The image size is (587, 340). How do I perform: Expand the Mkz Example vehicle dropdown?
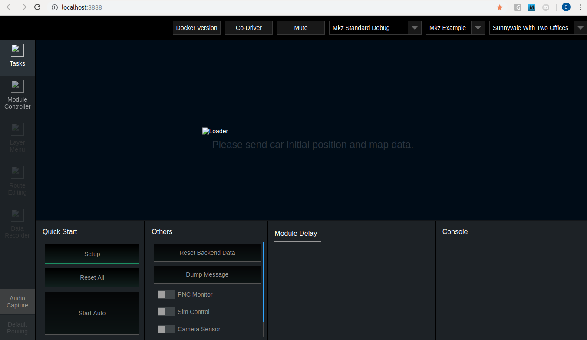click(455, 28)
